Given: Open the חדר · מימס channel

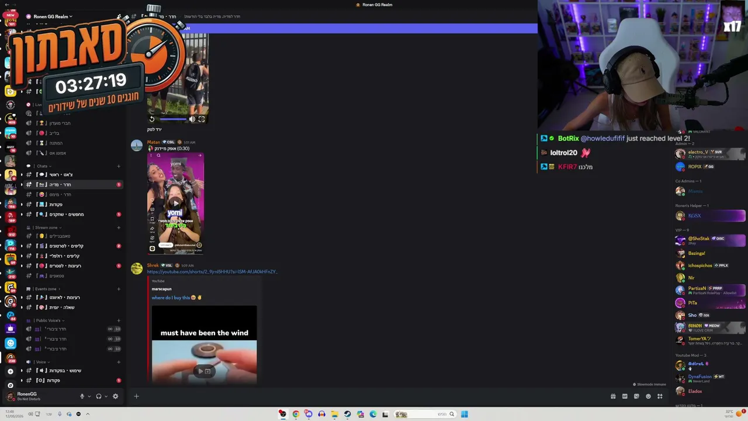Looking at the screenshot, I should (73, 195).
